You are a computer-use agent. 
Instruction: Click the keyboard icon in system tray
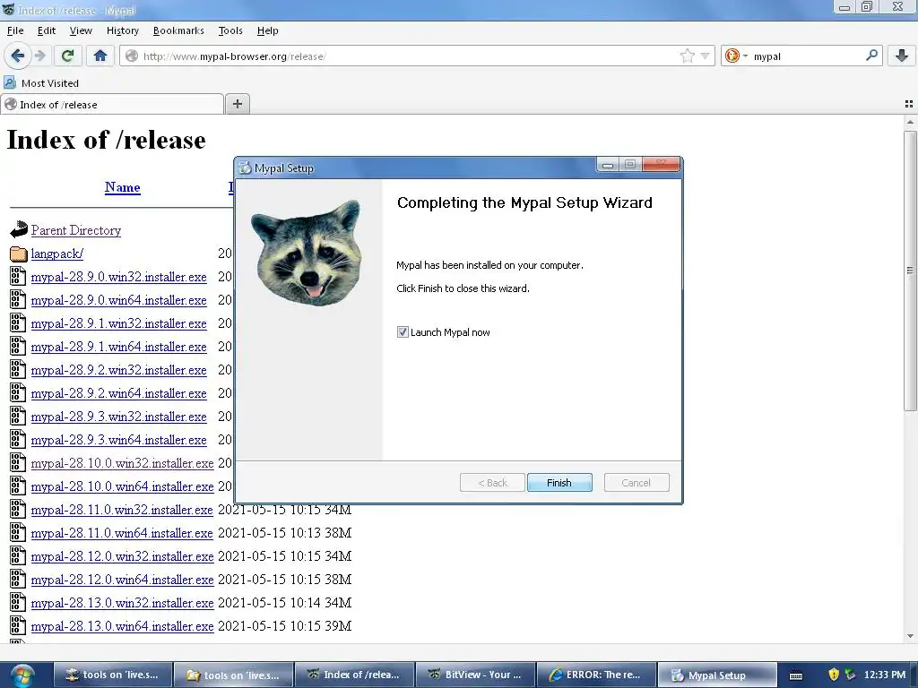tap(796, 675)
